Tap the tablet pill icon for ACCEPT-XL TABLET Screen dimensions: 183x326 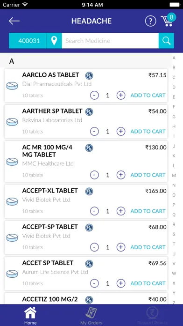coord(12,201)
